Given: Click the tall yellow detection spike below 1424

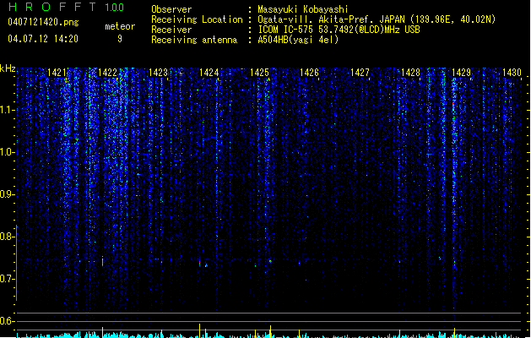Looking at the screenshot, I should point(200,330).
